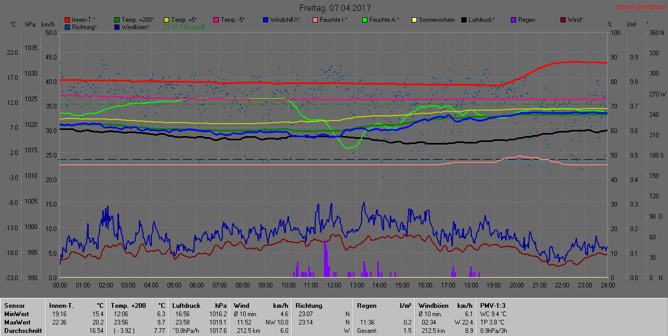The width and height of the screenshot is (668, 336).
Task: Click the ^0.8hPa/h trend value
Action: pos(187,330)
